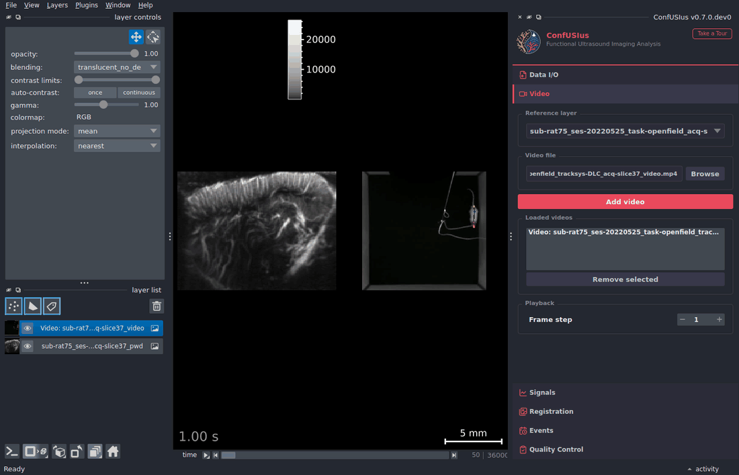Image resolution: width=739 pixels, height=475 pixels.
Task: Hide the layer list panel
Action: 9,290
